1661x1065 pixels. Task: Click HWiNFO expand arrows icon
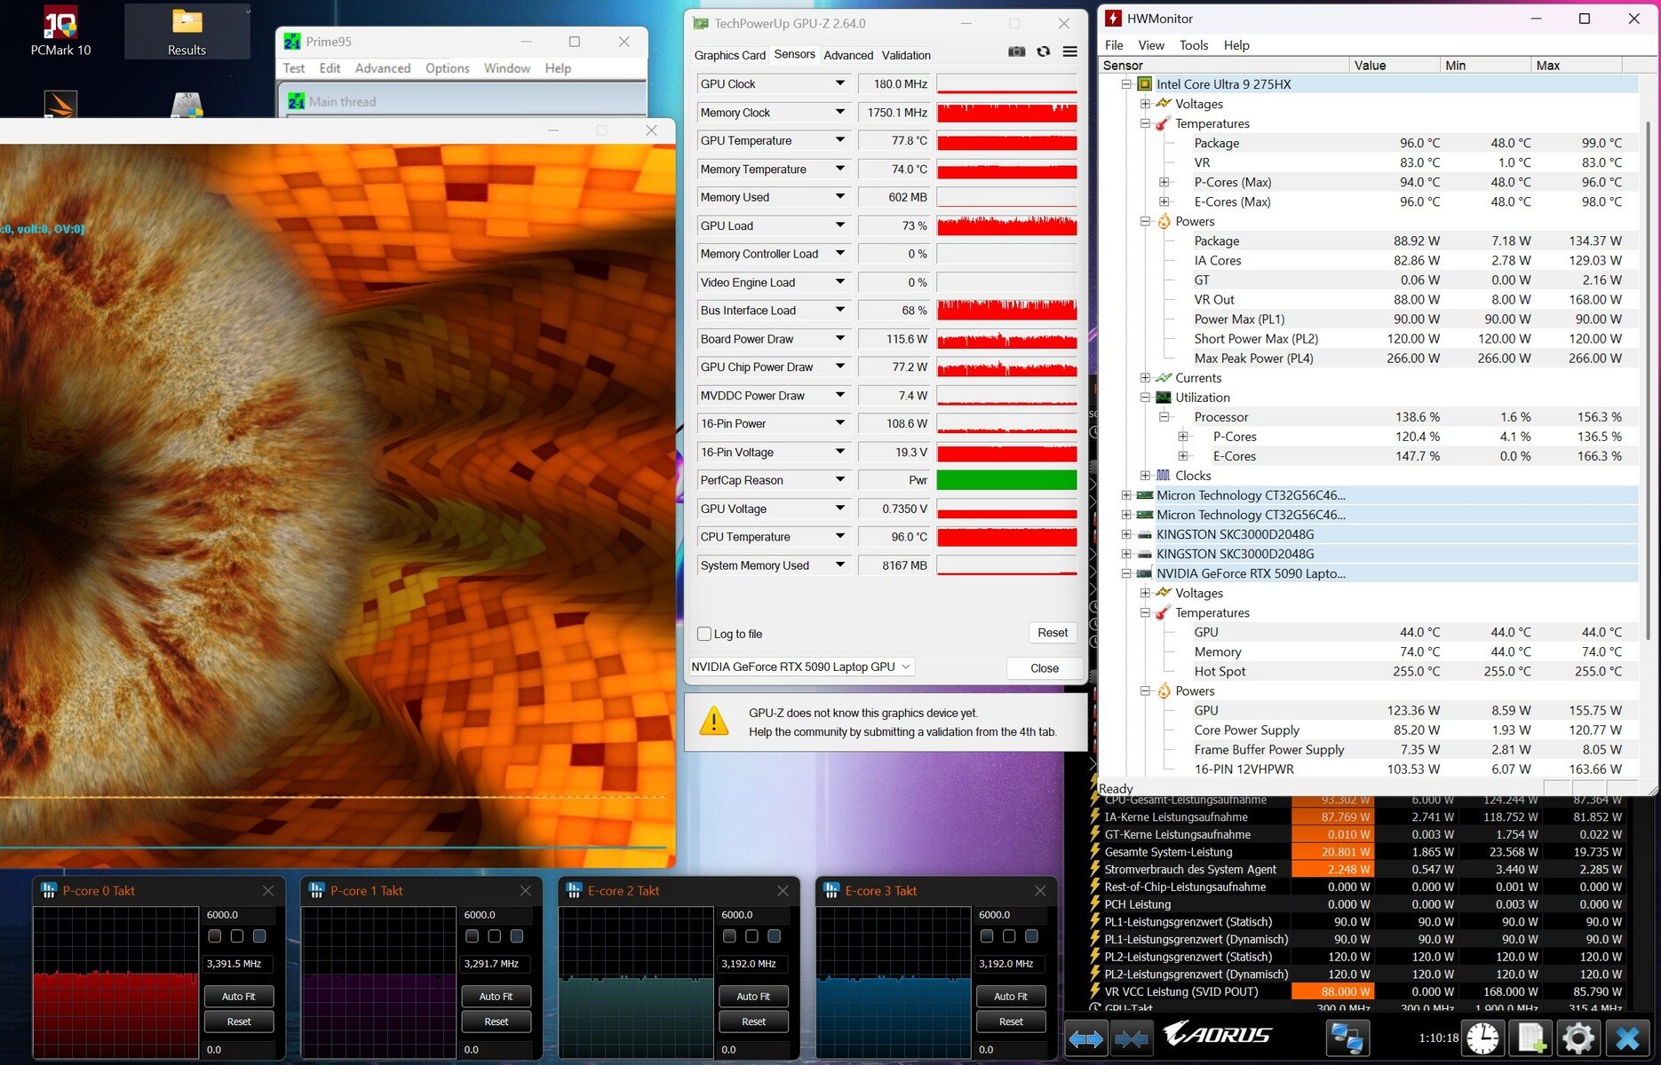(x=1085, y=1038)
